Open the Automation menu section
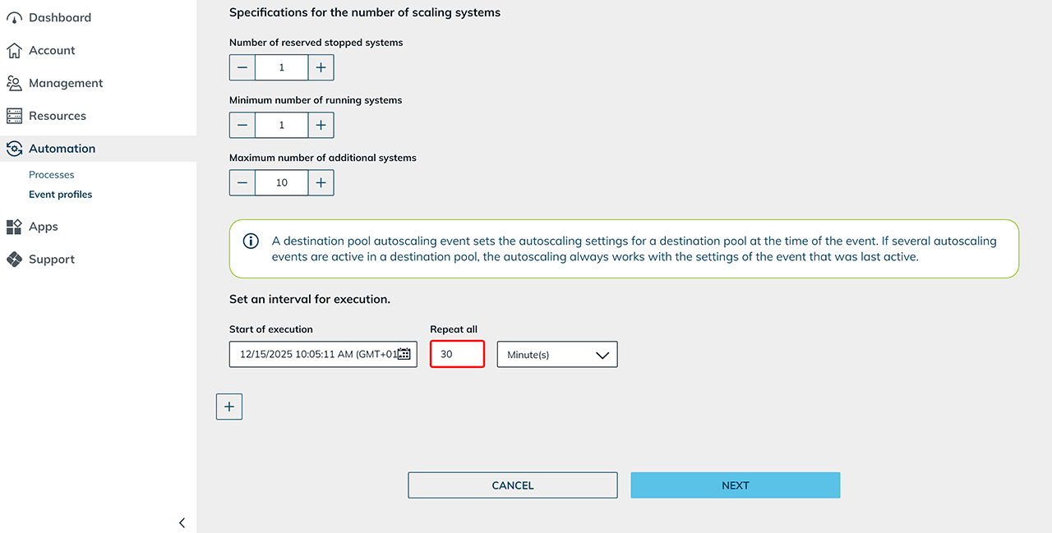Viewport: 1052px width, 533px height. point(62,149)
